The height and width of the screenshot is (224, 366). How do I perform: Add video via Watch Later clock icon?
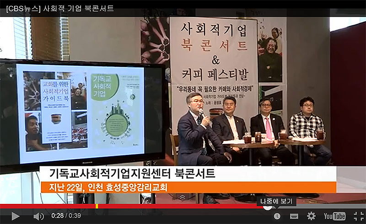[x=277, y=216]
